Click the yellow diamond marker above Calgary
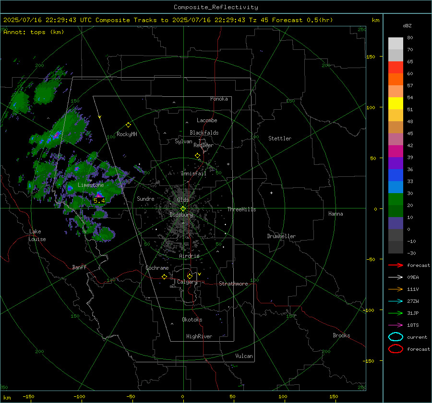The height and width of the screenshot is (403, 432). [190, 276]
